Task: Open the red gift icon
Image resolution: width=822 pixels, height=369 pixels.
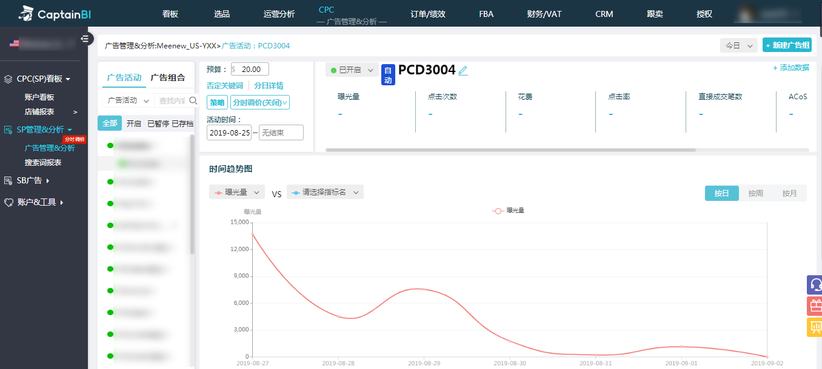Action: point(815,305)
